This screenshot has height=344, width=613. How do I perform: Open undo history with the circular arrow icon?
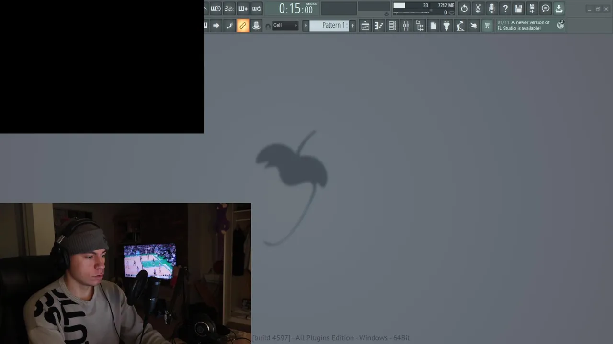click(x=464, y=9)
